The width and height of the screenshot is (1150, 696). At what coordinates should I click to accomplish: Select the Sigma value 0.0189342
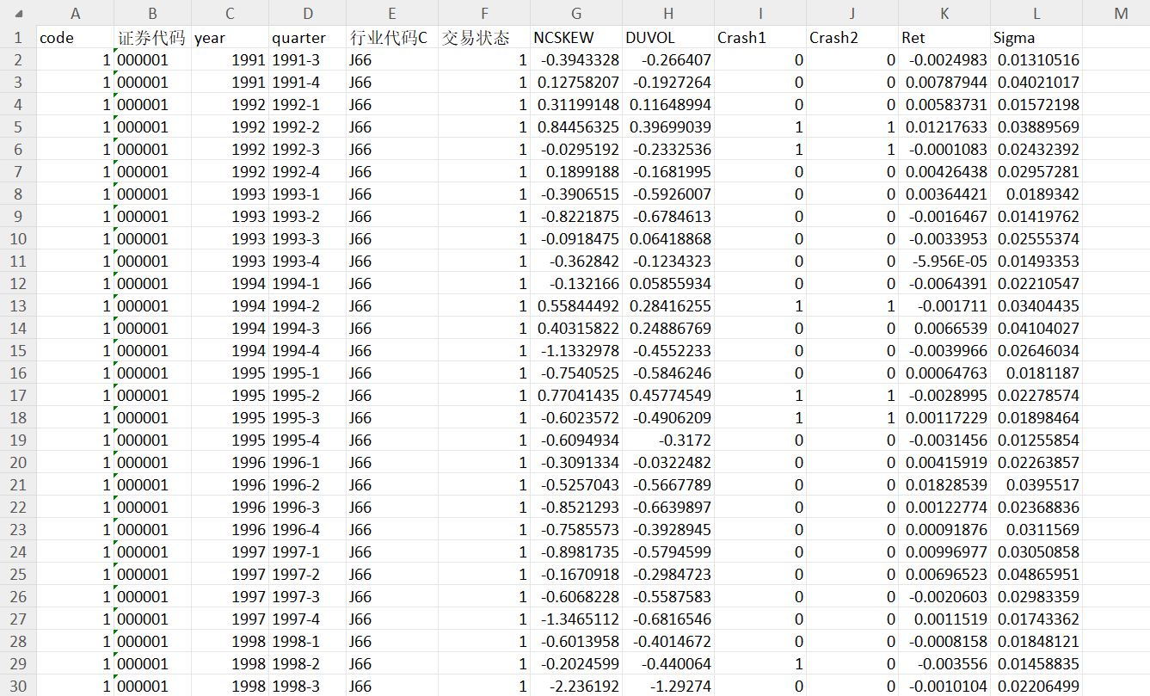[x=1036, y=194]
